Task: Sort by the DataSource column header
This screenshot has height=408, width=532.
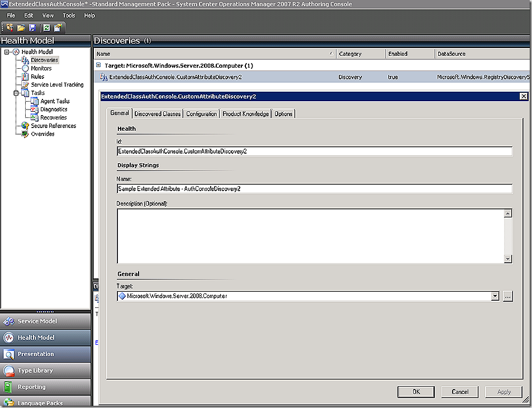Action: click(x=482, y=54)
